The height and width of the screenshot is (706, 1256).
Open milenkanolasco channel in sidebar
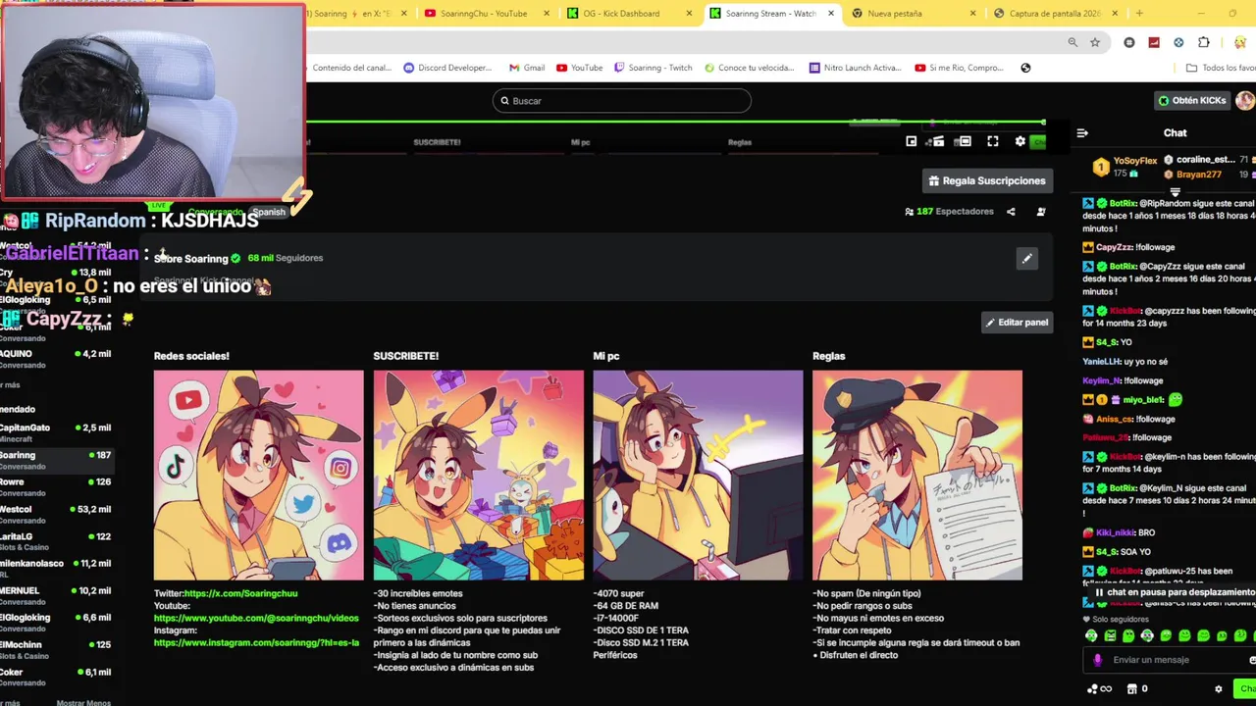tap(56, 569)
